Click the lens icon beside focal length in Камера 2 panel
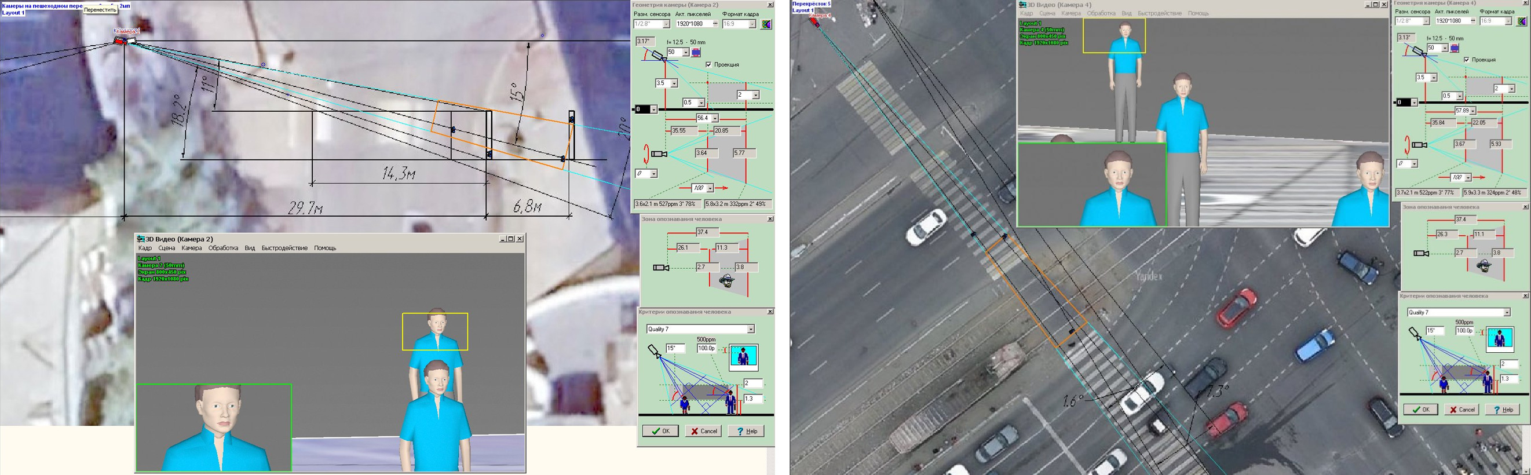Screen dimensions: 1531x475 pos(696,53)
